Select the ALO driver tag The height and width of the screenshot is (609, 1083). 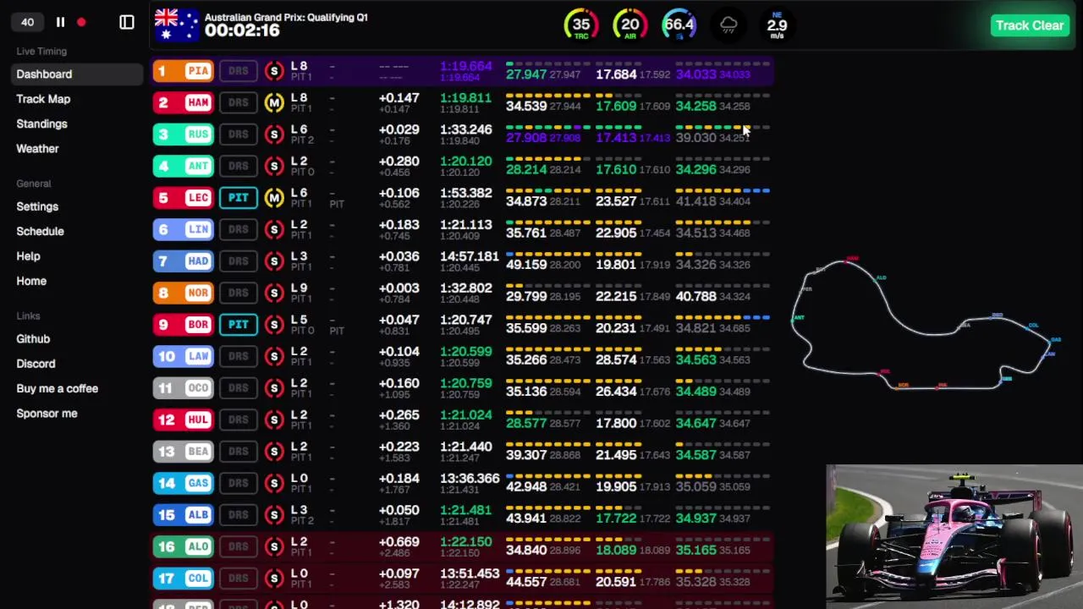183,546
